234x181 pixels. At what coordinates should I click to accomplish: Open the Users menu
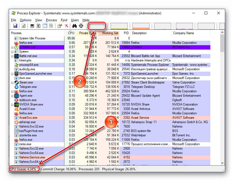(75, 20)
